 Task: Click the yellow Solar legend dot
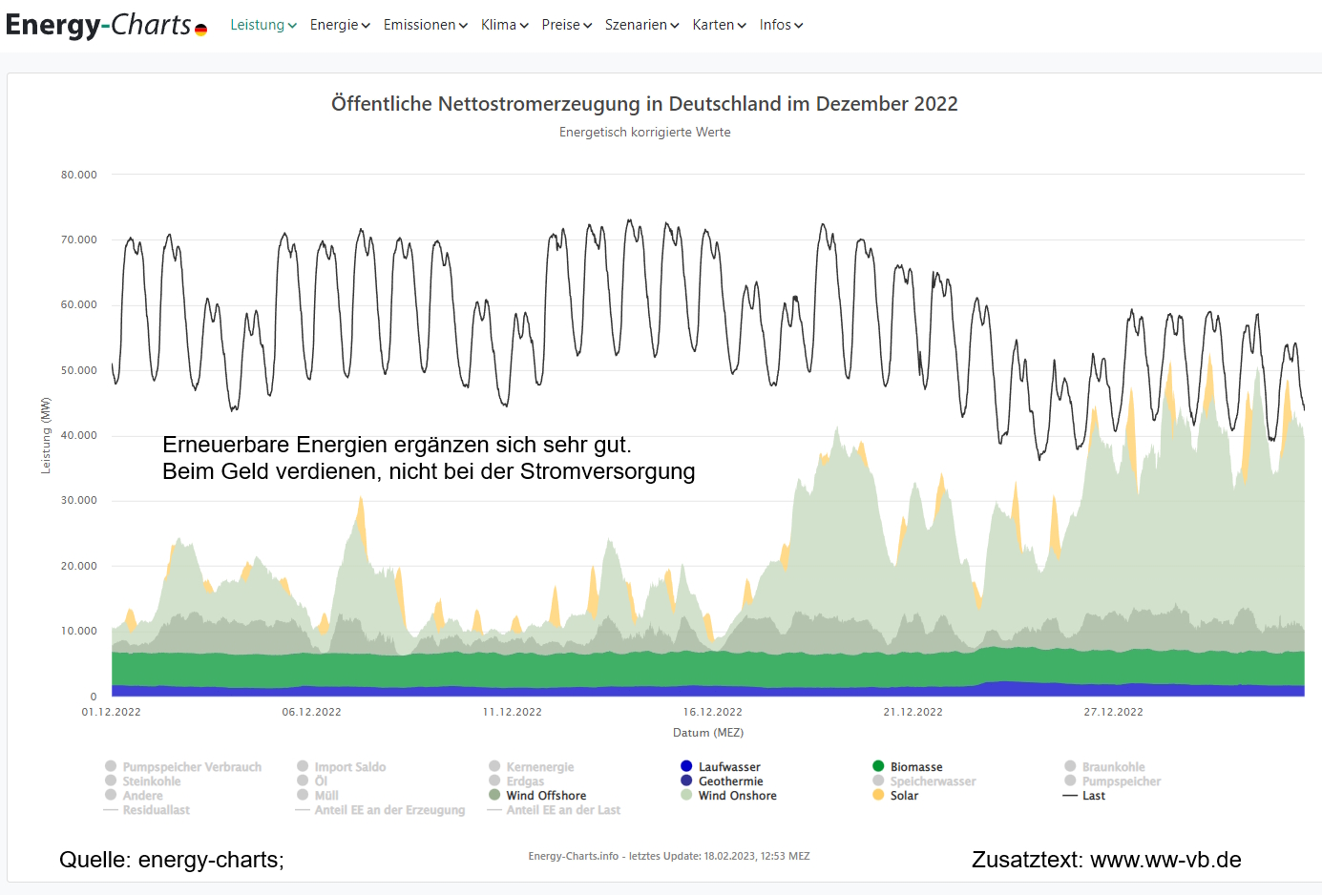(x=878, y=795)
